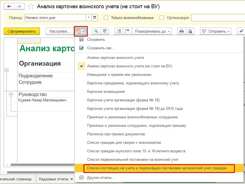
Task: Toggle Только военнообязанные checkbox
Action: point(106,18)
